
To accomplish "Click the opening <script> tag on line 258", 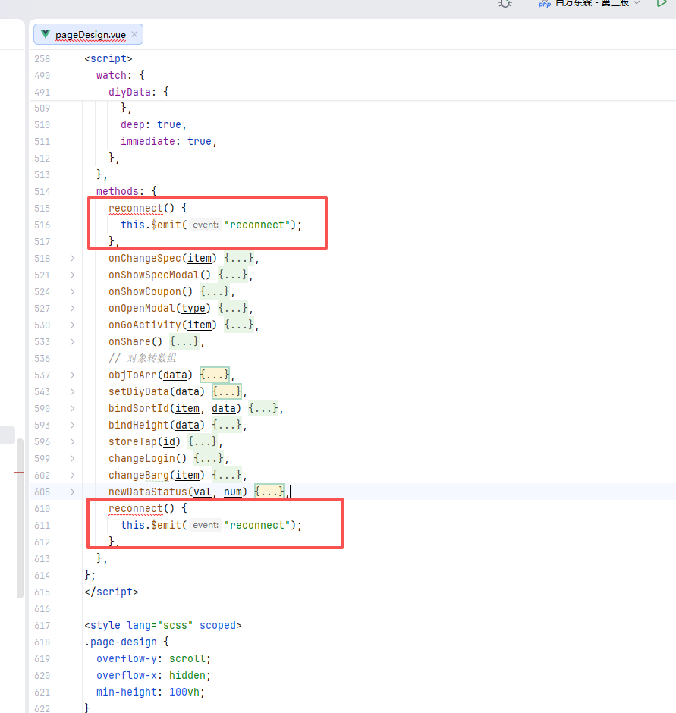I will point(108,58).
